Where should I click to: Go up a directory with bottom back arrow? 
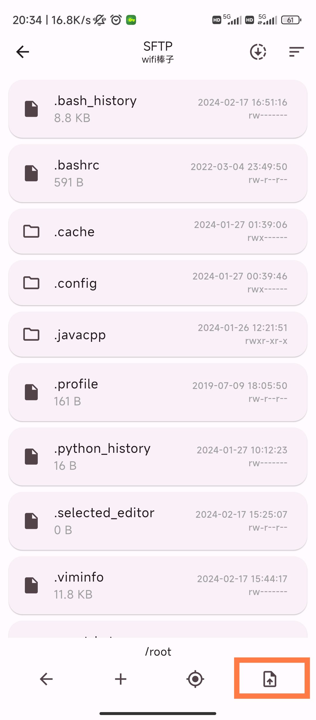pos(46,679)
